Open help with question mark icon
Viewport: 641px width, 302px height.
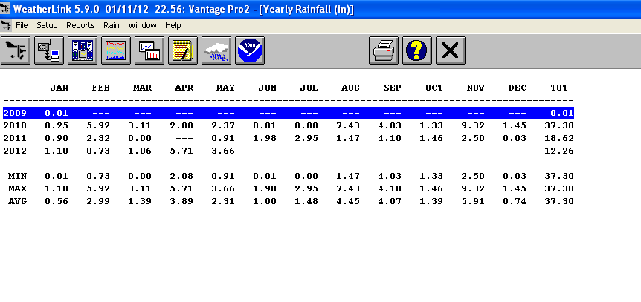coord(417,50)
